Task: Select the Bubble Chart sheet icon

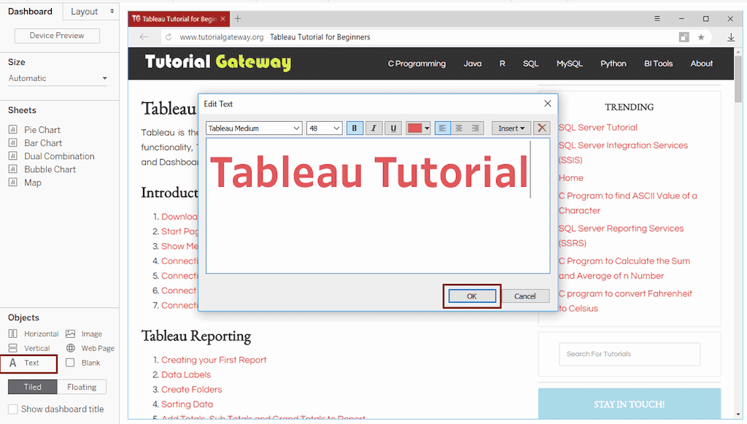Action: [x=13, y=169]
